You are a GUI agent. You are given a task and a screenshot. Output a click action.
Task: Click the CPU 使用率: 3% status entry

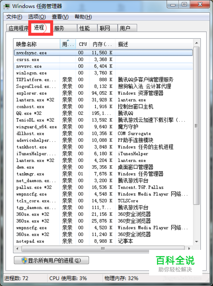68,278
